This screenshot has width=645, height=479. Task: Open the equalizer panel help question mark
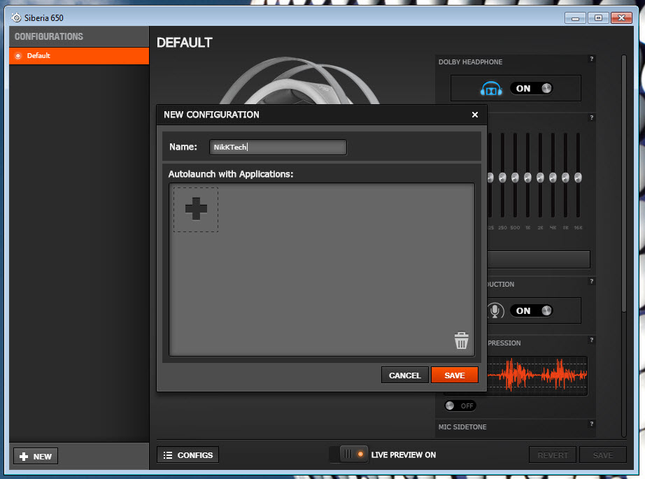(592, 117)
